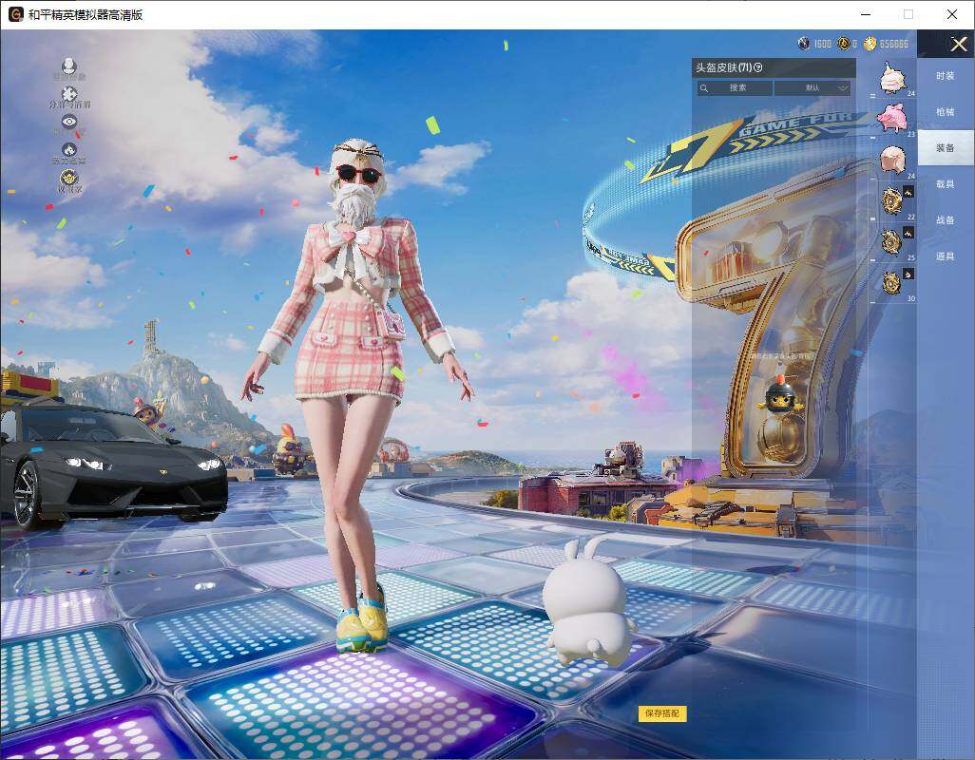Switch to the 战备 tab
The height and width of the screenshot is (760, 975).
click(946, 220)
